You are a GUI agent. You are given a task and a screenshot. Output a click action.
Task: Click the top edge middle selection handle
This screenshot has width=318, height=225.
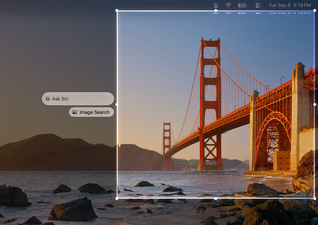pyautogui.click(x=216, y=11)
